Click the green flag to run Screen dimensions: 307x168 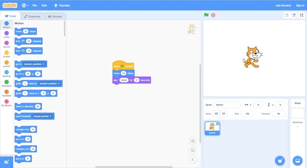[206, 15]
